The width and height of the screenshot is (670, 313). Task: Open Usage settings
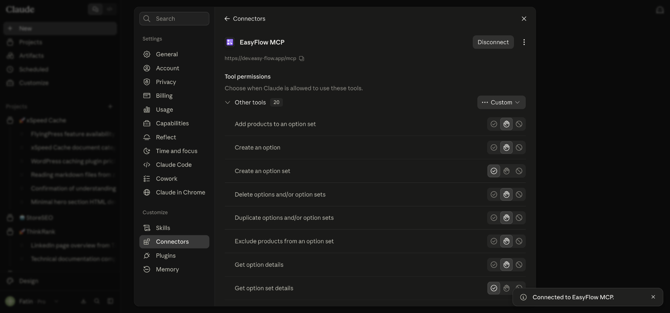174,110
